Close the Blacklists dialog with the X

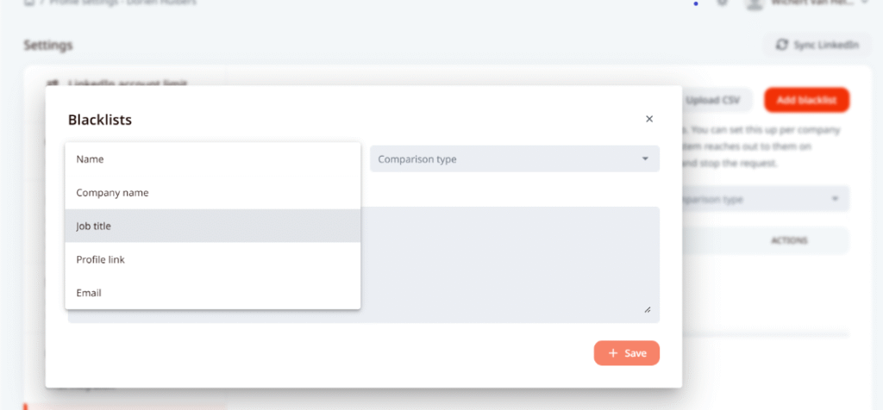[x=649, y=119]
